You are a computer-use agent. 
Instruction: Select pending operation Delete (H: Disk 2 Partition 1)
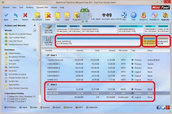point(21,97)
